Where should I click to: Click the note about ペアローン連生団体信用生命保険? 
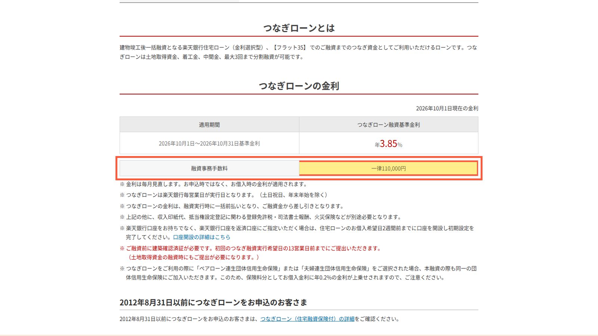(x=298, y=273)
